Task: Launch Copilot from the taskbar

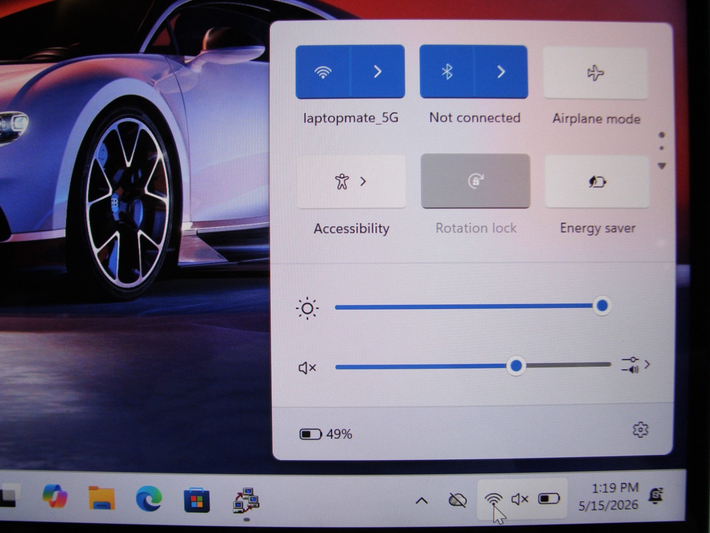Action: (x=55, y=496)
